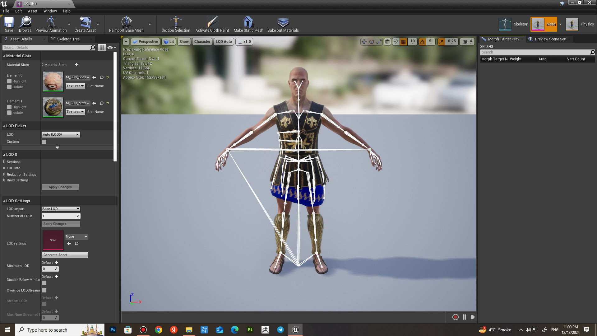This screenshot has width=597, height=336.
Task: Click the LOD Auto button
Action: tap(224, 42)
